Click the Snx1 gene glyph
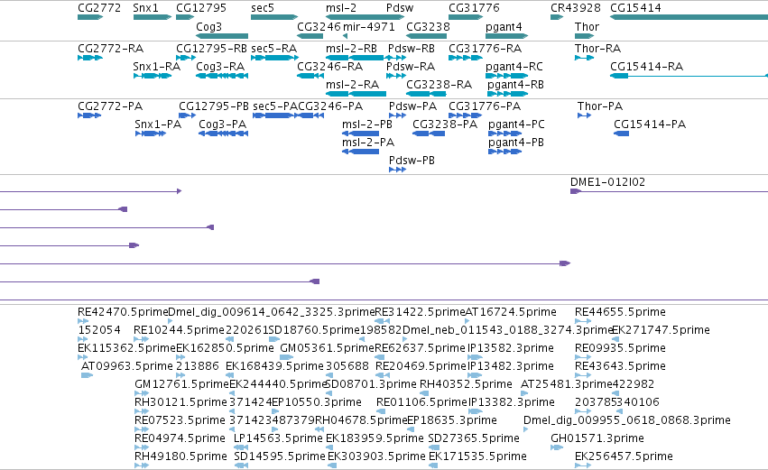 point(153,17)
